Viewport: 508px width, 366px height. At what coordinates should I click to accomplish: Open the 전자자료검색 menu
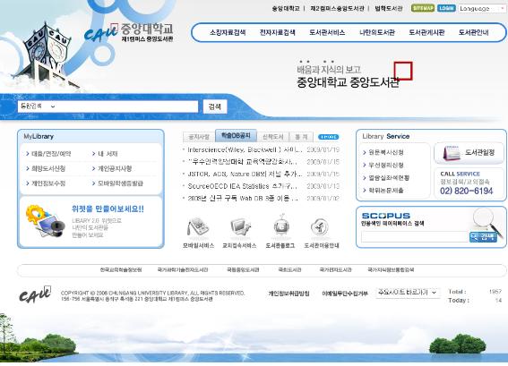278,32
